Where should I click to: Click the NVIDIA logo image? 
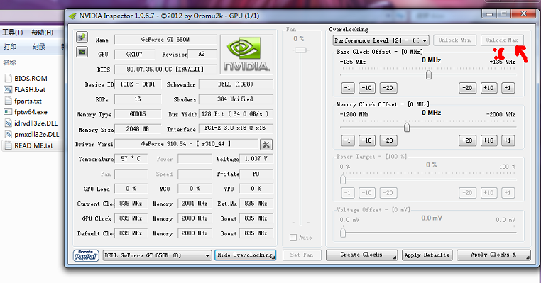coord(246,55)
